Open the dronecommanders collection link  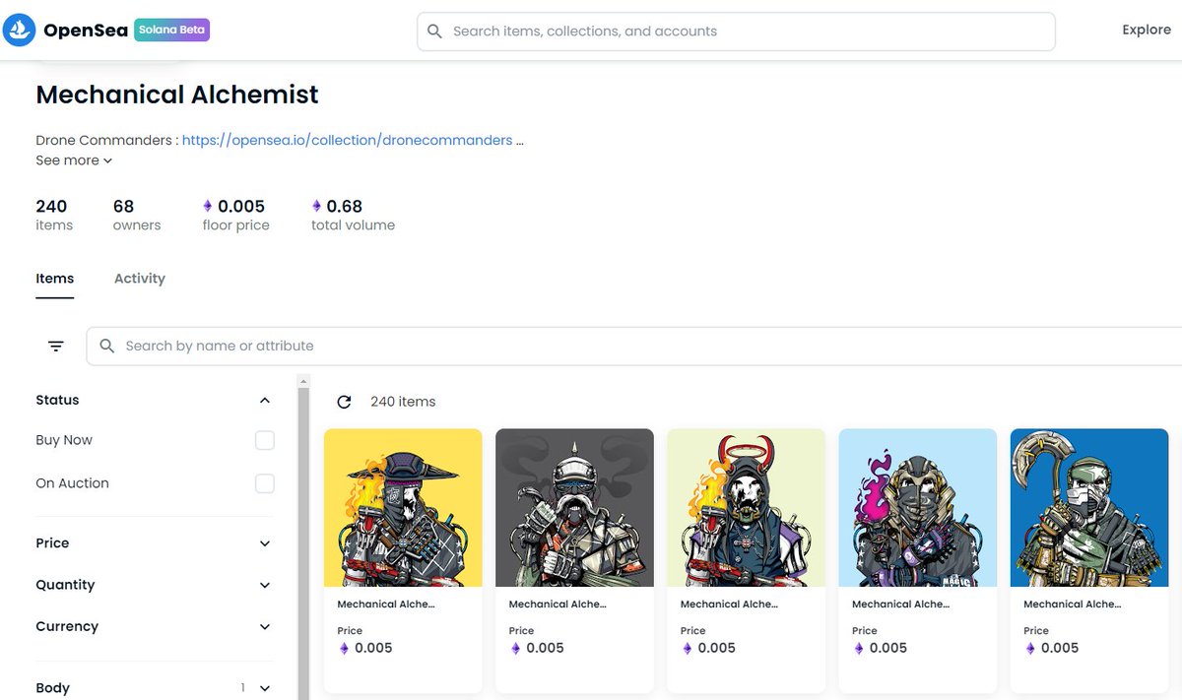point(347,140)
